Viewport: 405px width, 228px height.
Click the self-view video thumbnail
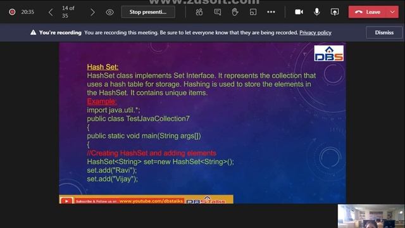pyautogui.click(x=371, y=216)
